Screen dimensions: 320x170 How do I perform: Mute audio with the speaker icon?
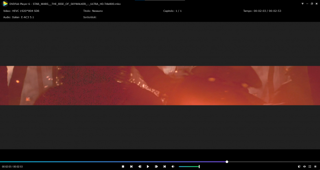(x=173, y=166)
